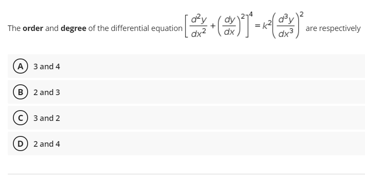Click the equals sign in the equation

pyautogui.click(x=258, y=27)
